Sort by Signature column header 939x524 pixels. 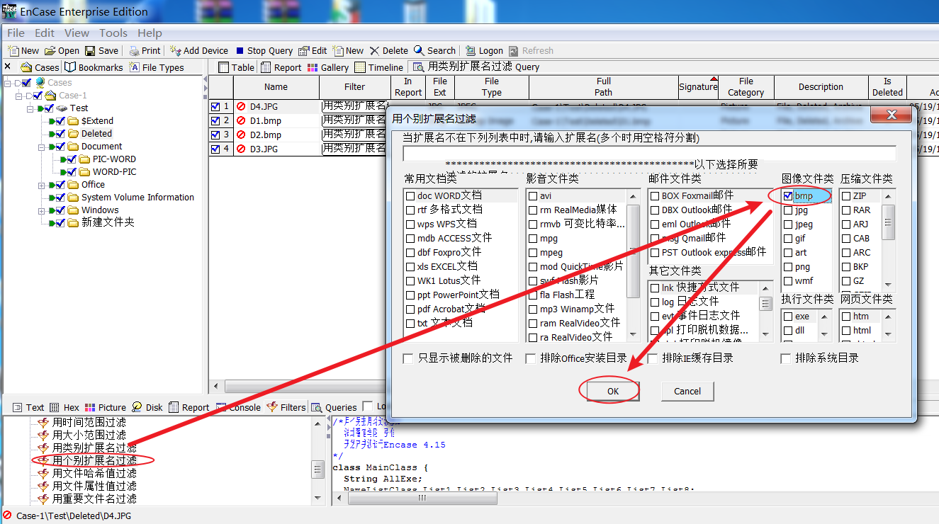pos(698,87)
